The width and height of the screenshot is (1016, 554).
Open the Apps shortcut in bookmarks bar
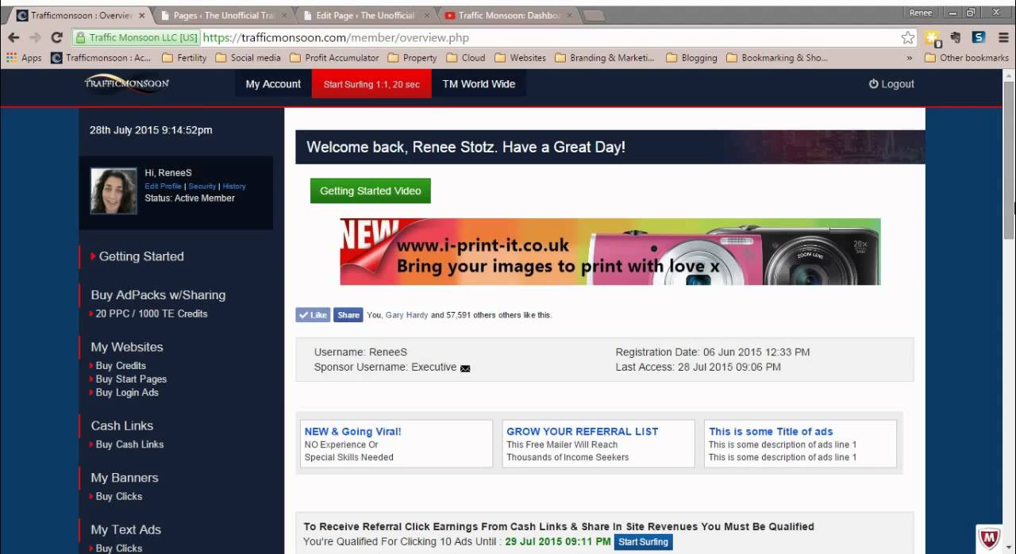tap(24, 58)
